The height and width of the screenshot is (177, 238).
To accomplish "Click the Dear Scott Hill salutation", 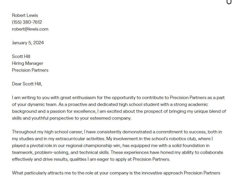I will [x=27, y=84].
